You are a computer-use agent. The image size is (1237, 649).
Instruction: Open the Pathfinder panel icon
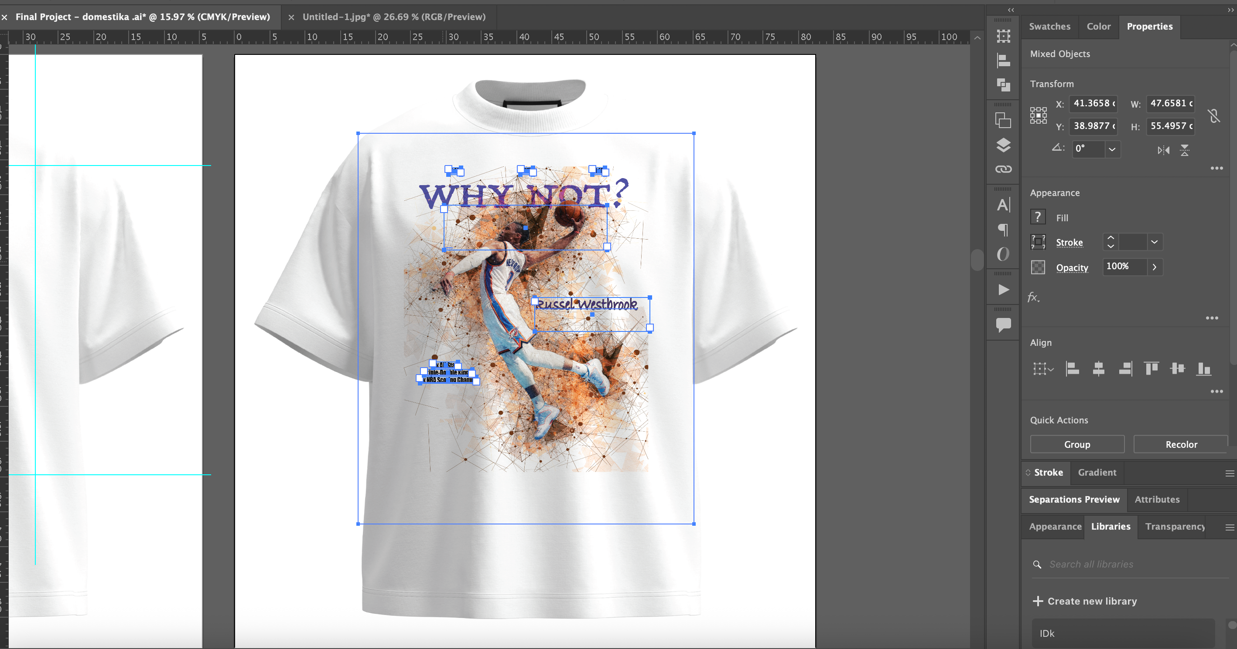click(x=1003, y=85)
